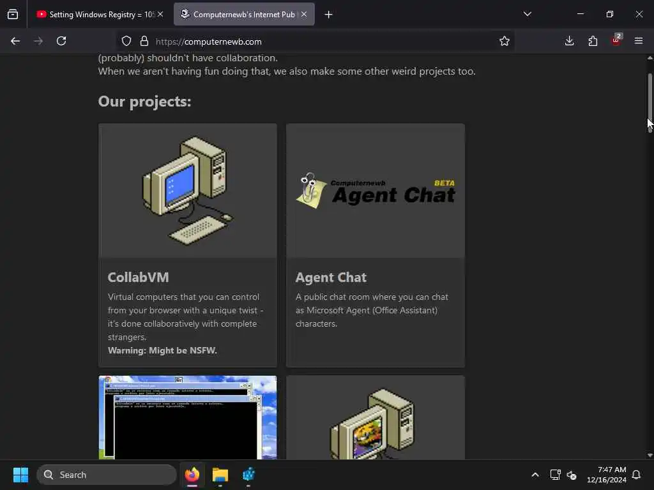Close the Computernewb's Internet Pub tab
The height and width of the screenshot is (490, 654).
(304, 14)
